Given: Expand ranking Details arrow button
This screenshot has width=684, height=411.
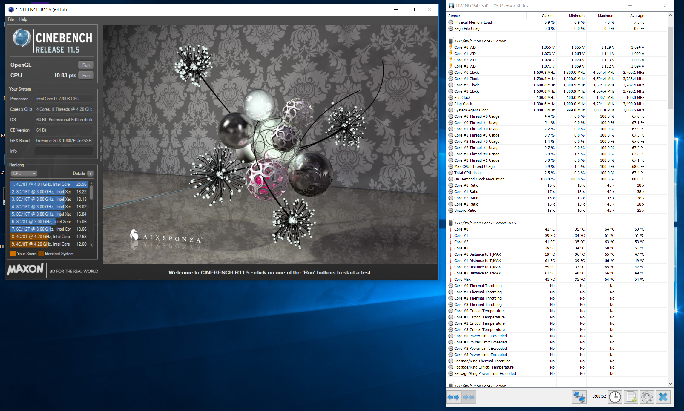Looking at the screenshot, I should [x=91, y=174].
